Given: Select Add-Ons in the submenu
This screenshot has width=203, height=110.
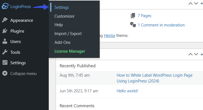Looking at the screenshot, I should pyautogui.click(x=63, y=42).
